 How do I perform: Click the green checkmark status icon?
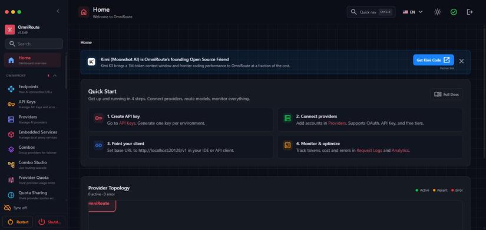click(454, 12)
